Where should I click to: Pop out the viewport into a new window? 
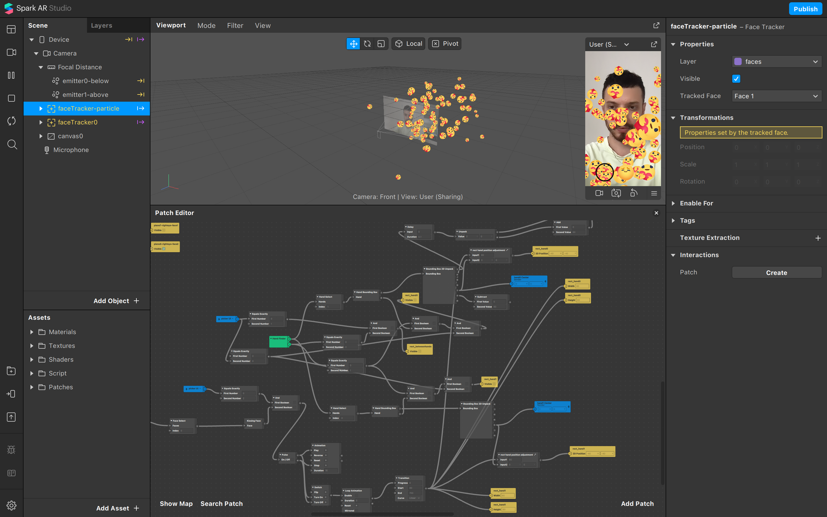[x=656, y=25]
